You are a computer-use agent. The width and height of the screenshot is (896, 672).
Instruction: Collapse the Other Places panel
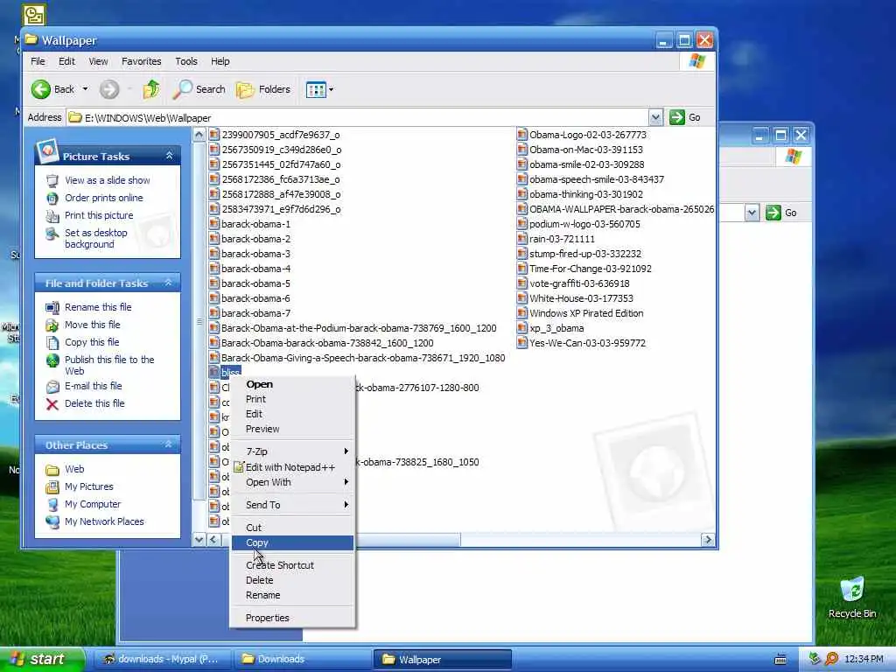[169, 444]
